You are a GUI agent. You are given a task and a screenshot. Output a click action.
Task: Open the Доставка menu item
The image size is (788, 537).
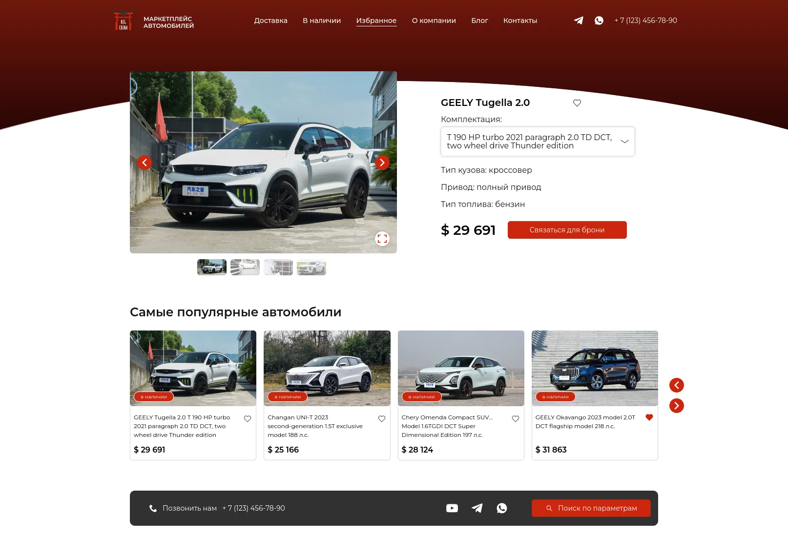271,21
